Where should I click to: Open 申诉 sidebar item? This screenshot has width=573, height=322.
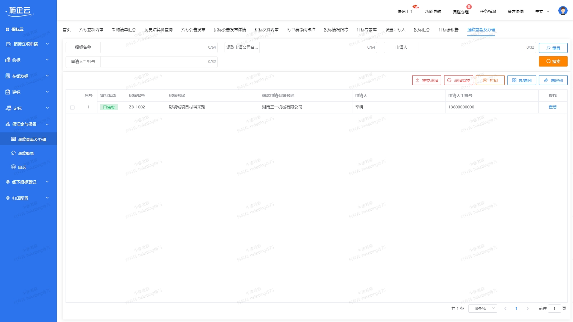[x=22, y=167]
